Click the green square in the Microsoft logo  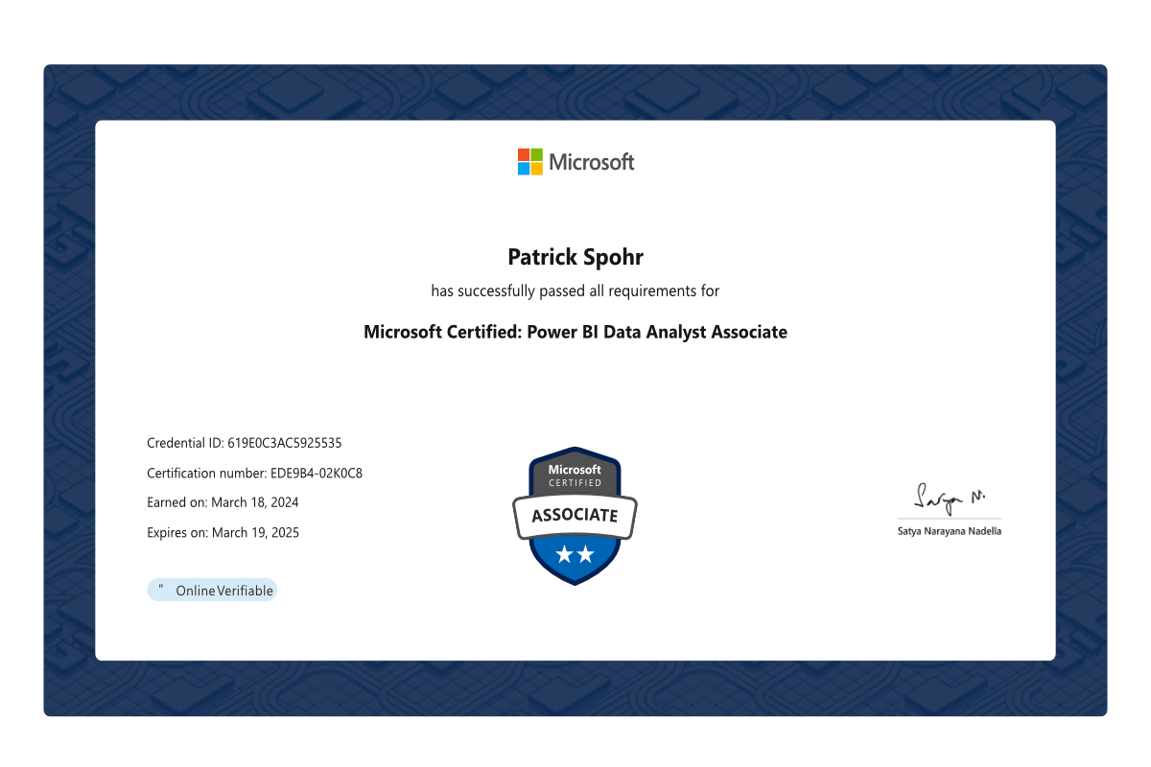(537, 154)
